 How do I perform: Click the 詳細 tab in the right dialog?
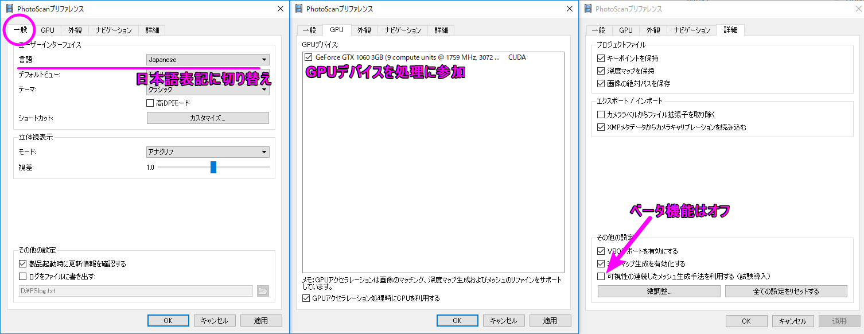[x=731, y=30]
